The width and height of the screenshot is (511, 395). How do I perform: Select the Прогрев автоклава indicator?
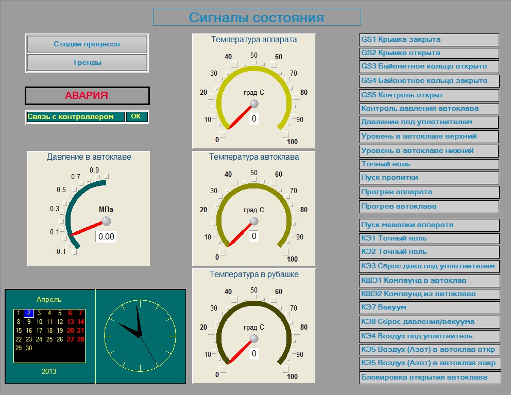(429, 207)
